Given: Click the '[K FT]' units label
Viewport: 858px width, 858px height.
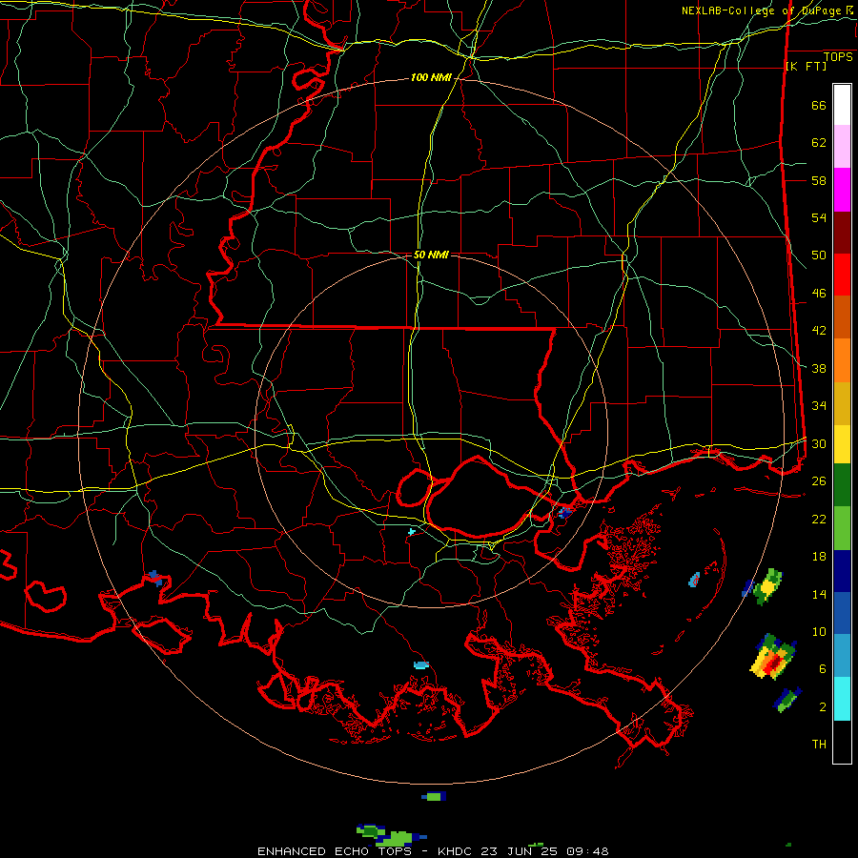Looking at the screenshot, I should pyautogui.click(x=806, y=66).
